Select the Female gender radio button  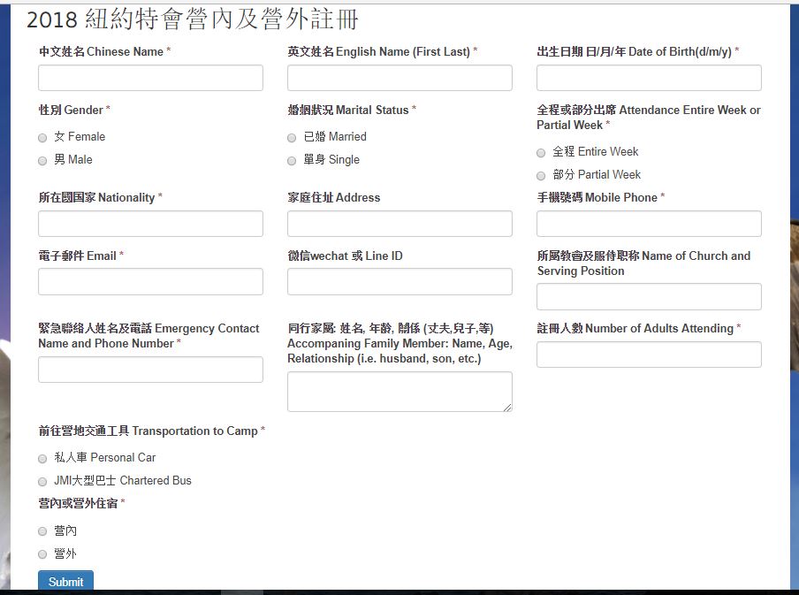(x=42, y=138)
